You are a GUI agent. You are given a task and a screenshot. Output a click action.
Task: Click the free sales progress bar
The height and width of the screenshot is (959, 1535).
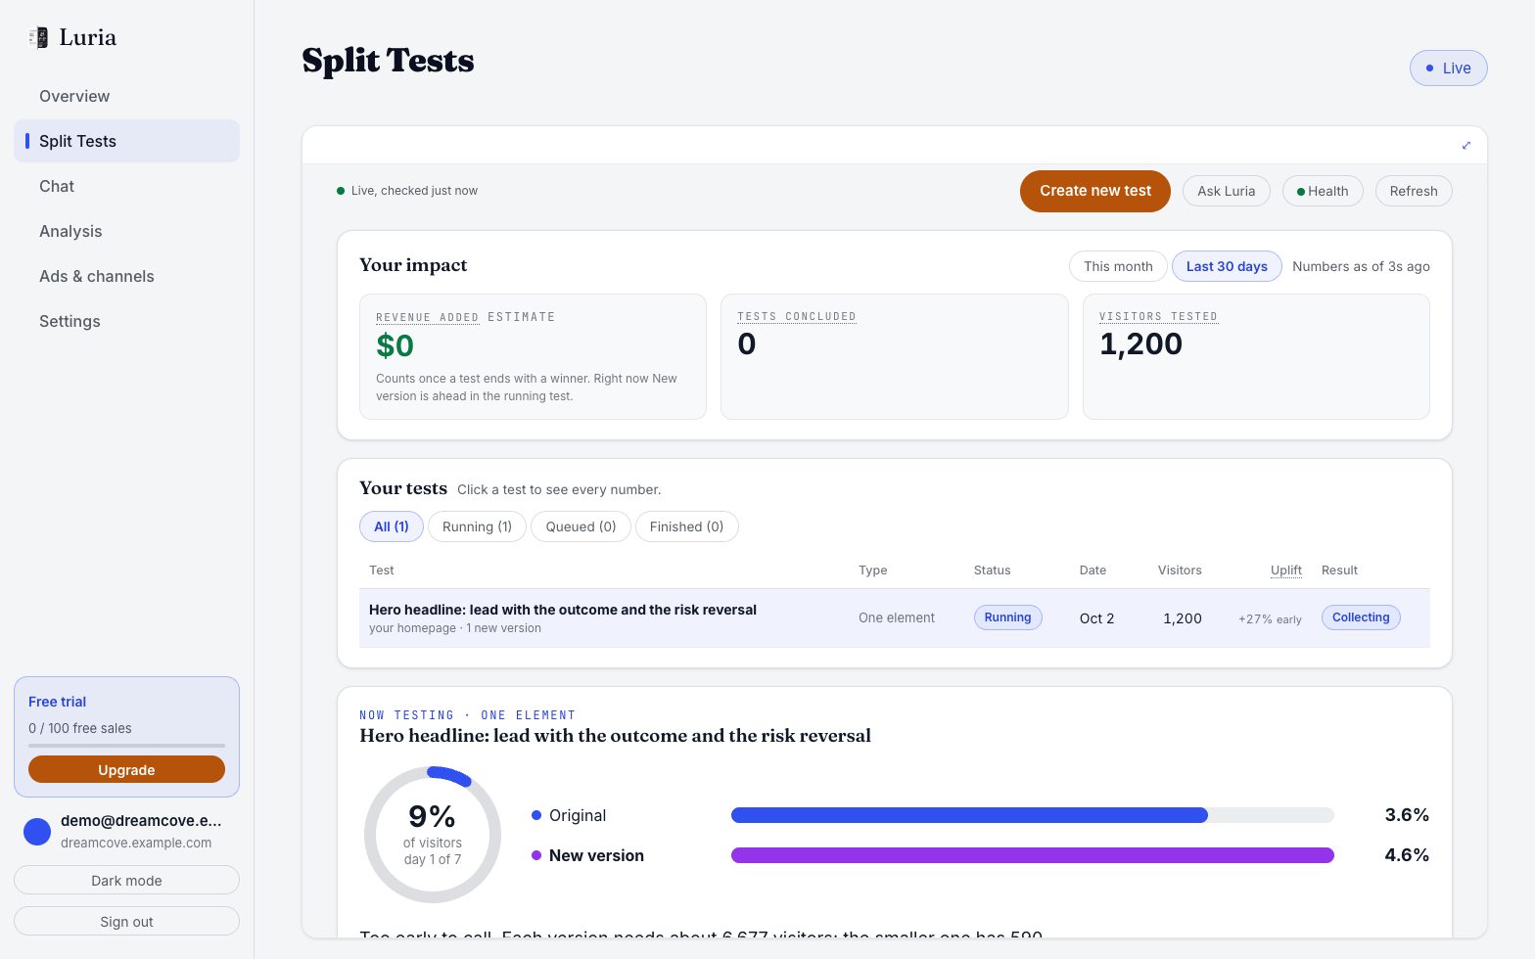(x=126, y=746)
